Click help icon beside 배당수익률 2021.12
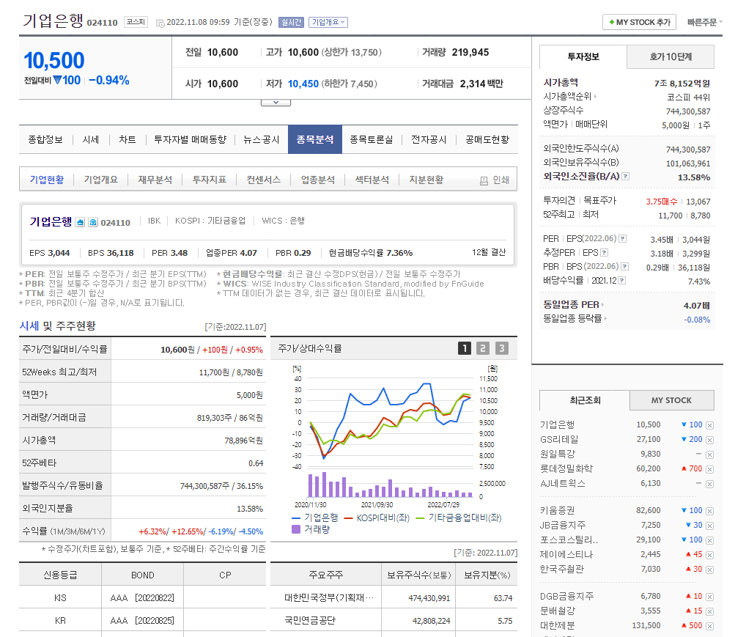Viewport: 735px width, 637px height. (621, 280)
